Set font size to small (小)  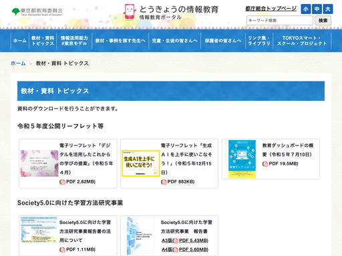tap(306, 9)
